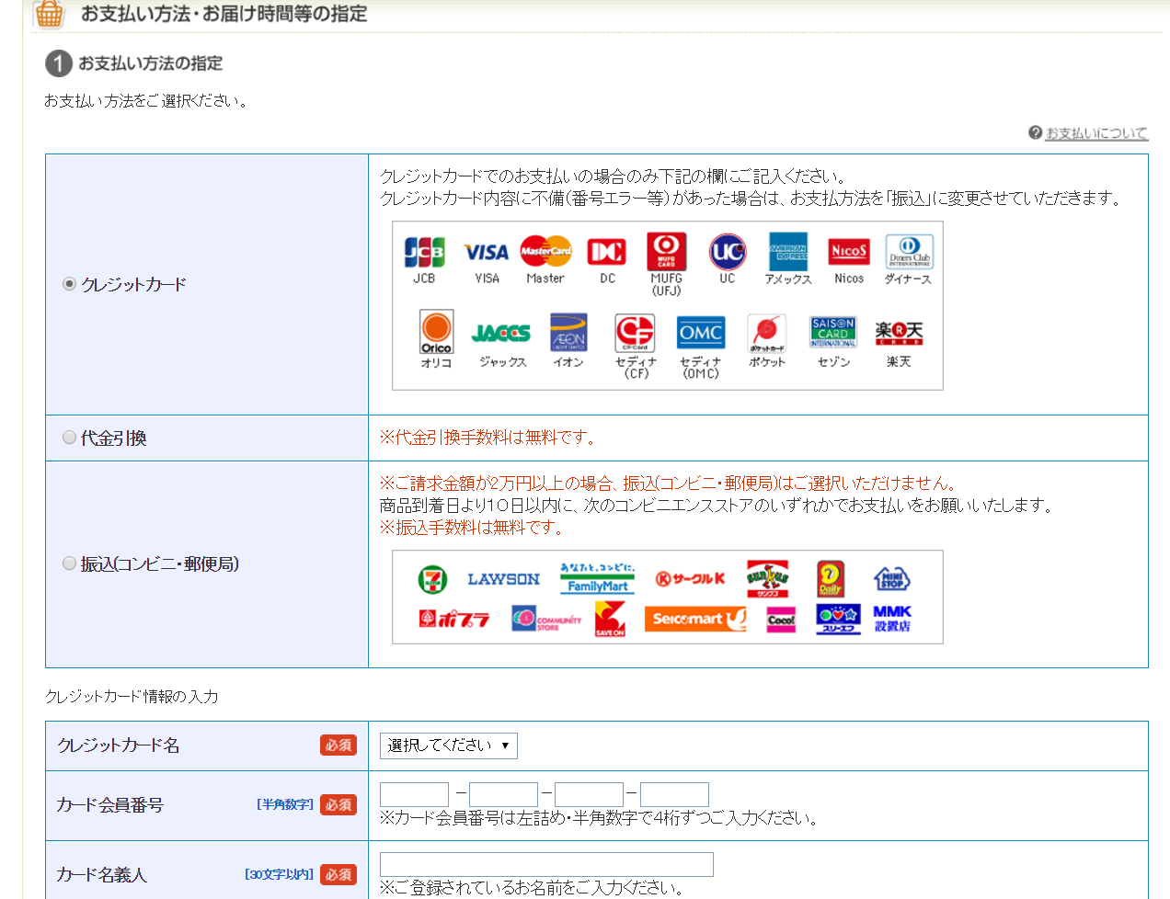Click the 振込(コンビニ・郵便局) label text
Screen dimensions: 1170x899
pyautogui.click(x=160, y=564)
